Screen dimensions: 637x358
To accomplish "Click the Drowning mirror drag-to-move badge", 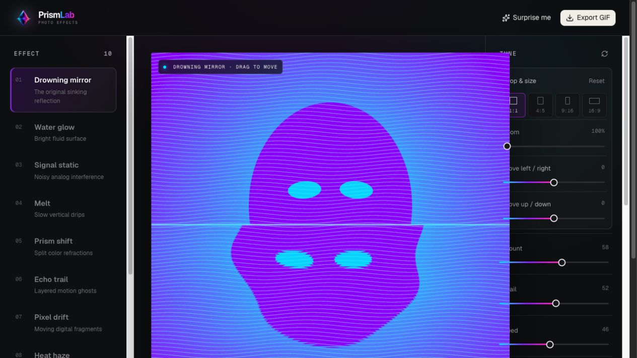I will (x=221, y=67).
